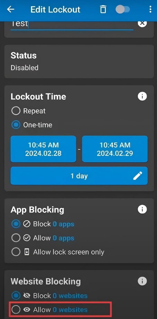This screenshot has width=157, height=319.
Task: Choose Allow lock screen only option
Action: pyautogui.click(x=16, y=252)
